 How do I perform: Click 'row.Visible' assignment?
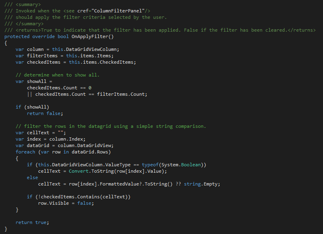pos(53,203)
